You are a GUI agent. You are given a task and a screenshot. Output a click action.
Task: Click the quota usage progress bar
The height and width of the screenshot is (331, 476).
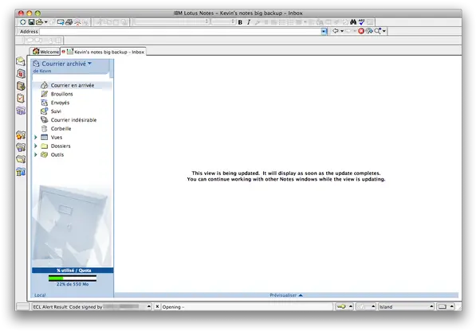pyautogui.click(x=73, y=278)
